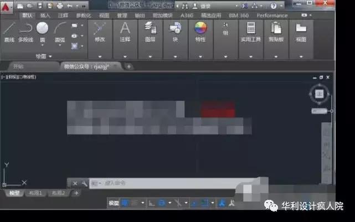Click the rectangle icon in the Draw panel
This screenshot has width=355, height=222.
[x=74, y=25]
